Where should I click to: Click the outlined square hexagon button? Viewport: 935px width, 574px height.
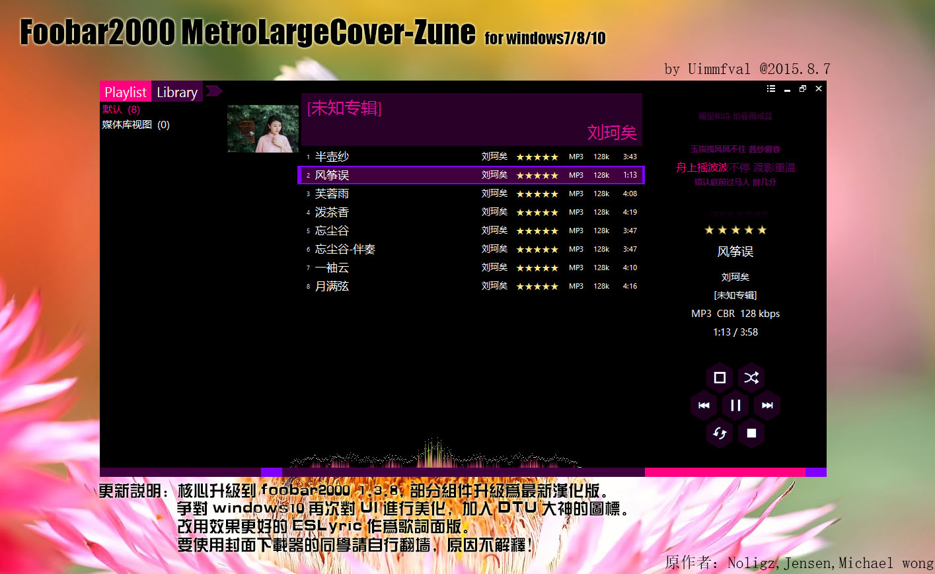(x=720, y=378)
